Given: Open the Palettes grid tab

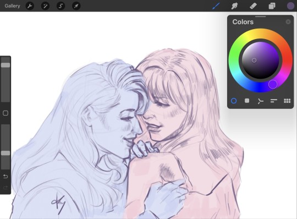Looking at the screenshot, I should 287,101.
